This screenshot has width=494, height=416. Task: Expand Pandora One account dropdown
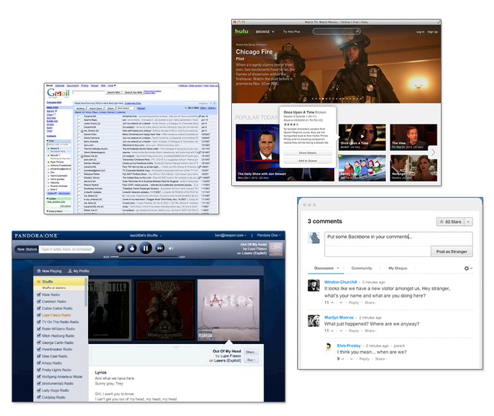pyautogui.click(x=269, y=235)
